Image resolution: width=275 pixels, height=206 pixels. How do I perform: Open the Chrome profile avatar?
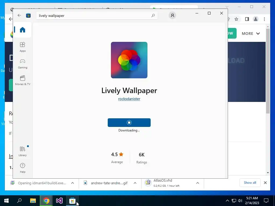pyautogui.click(x=256, y=19)
